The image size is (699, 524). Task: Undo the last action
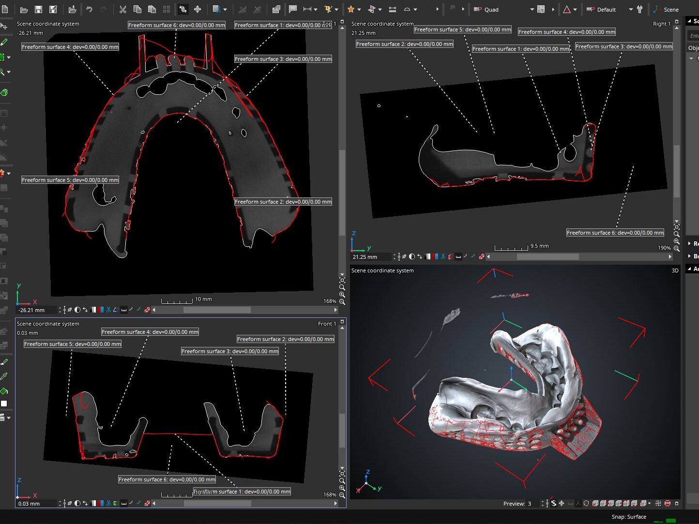89,9
